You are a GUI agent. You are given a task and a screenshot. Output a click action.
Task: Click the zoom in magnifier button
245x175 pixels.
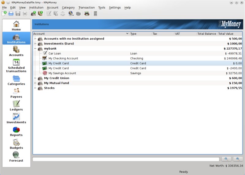point(238,159)
